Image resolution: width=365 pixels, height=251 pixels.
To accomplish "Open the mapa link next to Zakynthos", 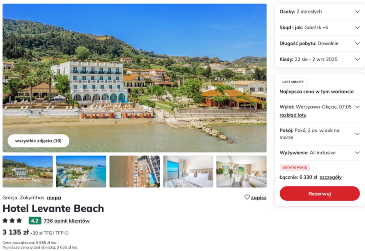I will click(x=54, y=198).
